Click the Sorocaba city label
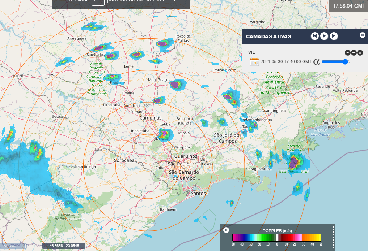This screenshot has height=251, width=368. 124,160
